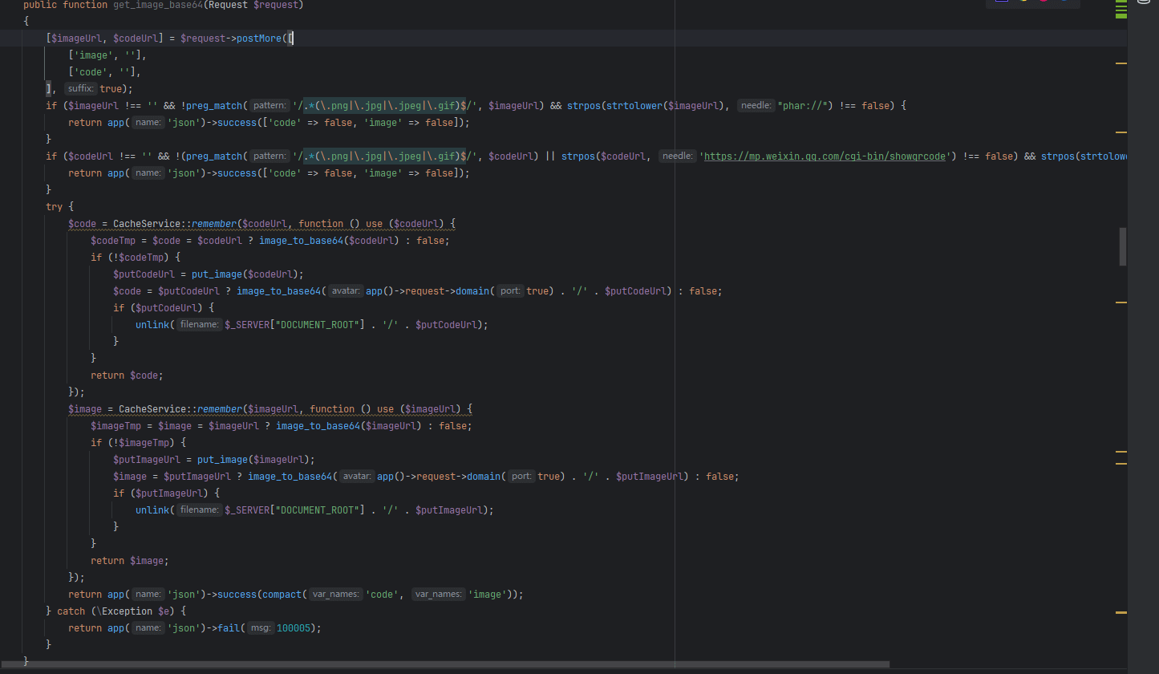The height and width of the screenshot is (674, 1159).
Task: Click the var_names: hint before 'image'
Action: pyautogui.click(x=438, y=595)
